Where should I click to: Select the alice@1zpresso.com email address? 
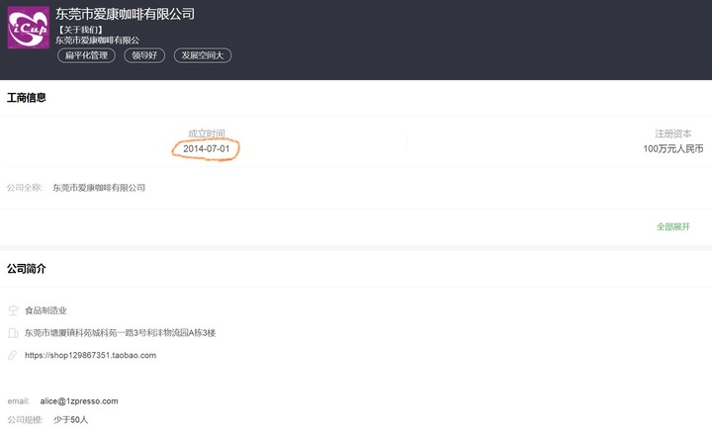[x=79, y=401]
